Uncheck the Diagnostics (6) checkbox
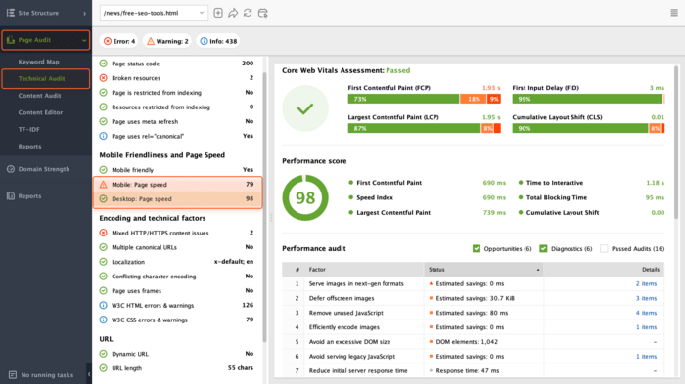The height and width of the screenshot is (384, 685). [x=543, y=249]
